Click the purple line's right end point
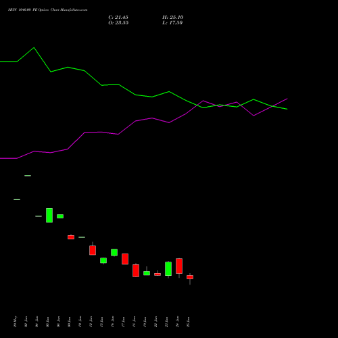This screenshot has height=338, width=338. (x=287, y=99)
